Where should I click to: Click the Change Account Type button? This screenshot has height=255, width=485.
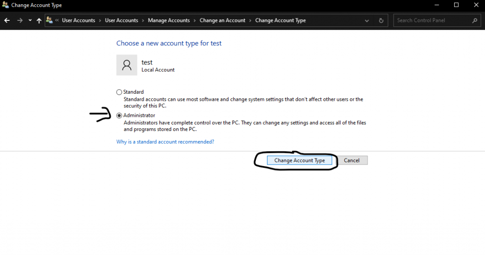(299, 160)
